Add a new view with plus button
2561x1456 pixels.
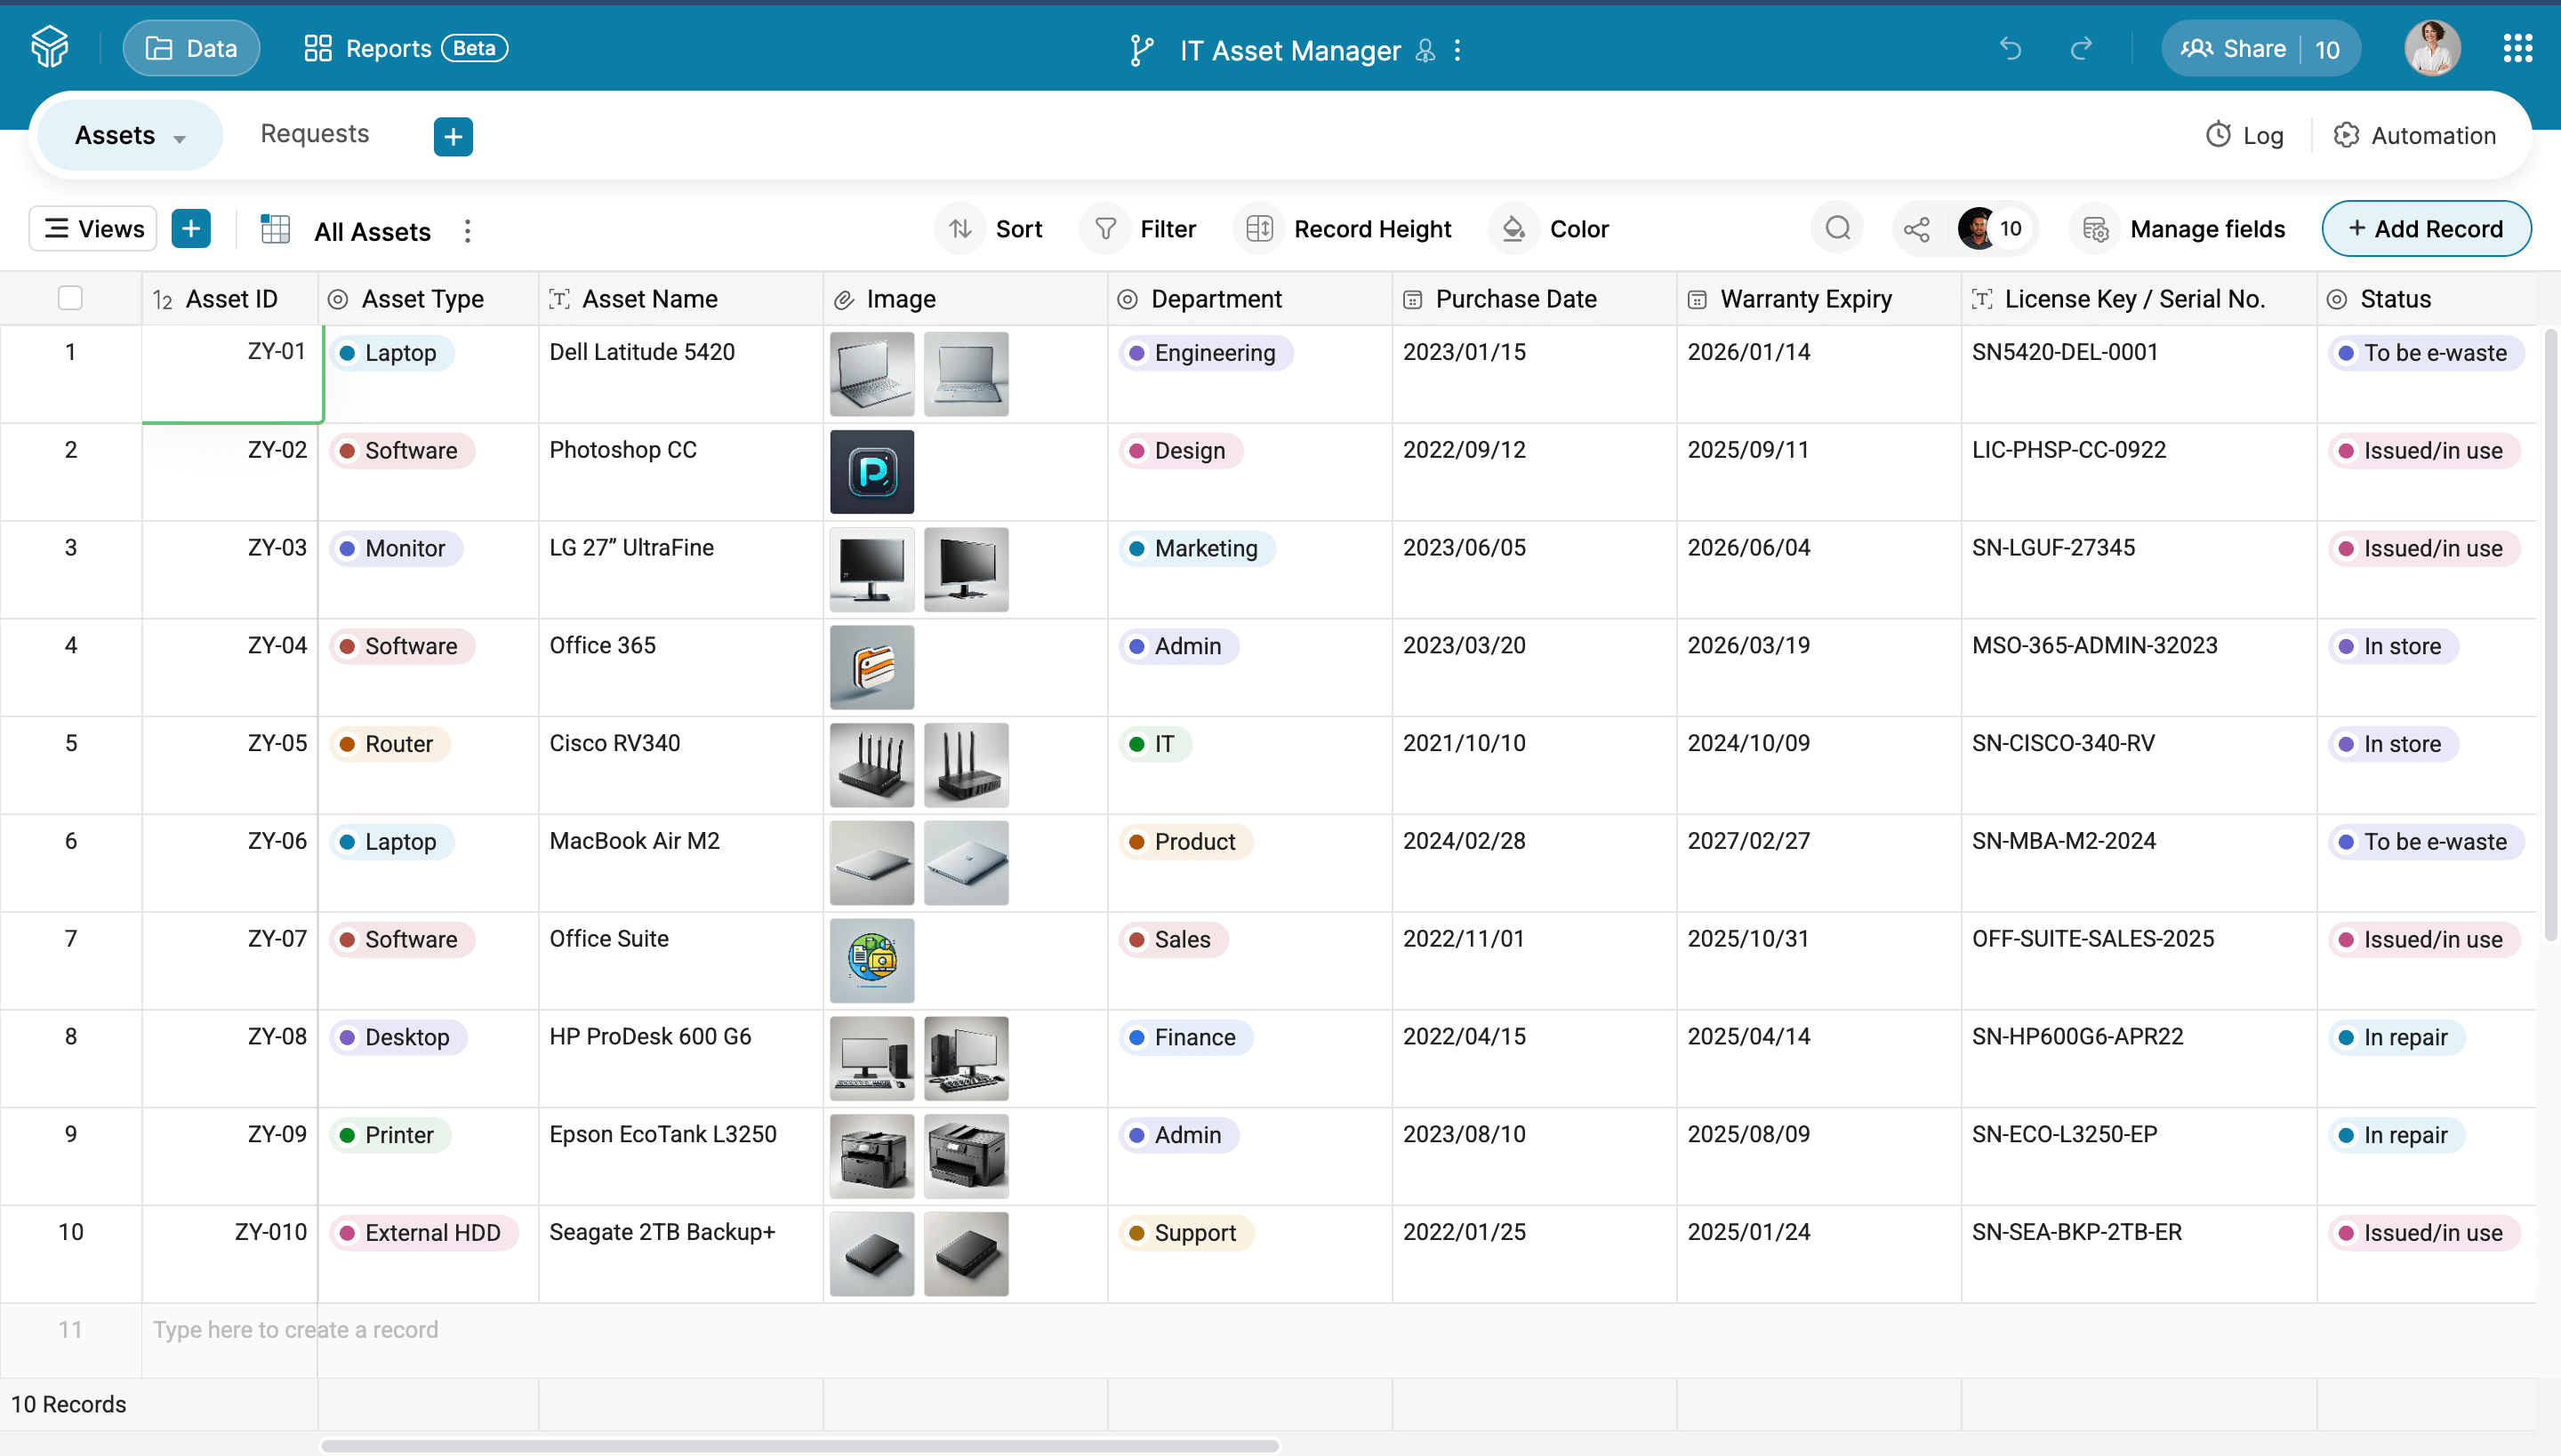coord(191,229)
